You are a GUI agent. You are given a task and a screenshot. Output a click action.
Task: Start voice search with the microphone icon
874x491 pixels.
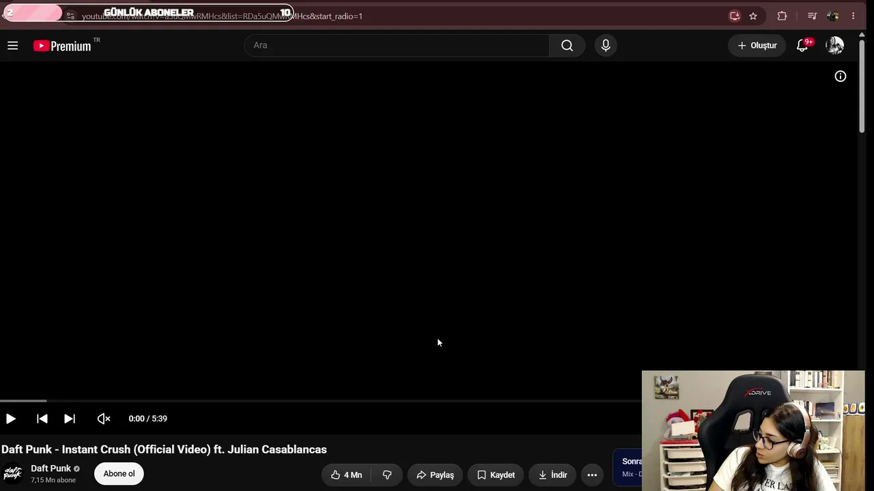click(x=606, y=46)
